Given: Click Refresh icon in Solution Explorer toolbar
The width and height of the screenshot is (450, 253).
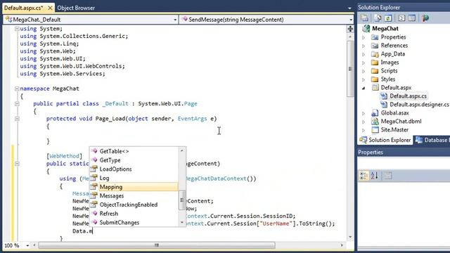Looking at the screenshot, I should coord(388,18).
